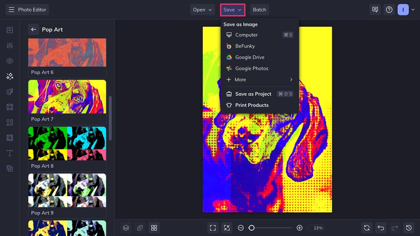Undo the last action
420x236 pixels.
pos(381,228)
